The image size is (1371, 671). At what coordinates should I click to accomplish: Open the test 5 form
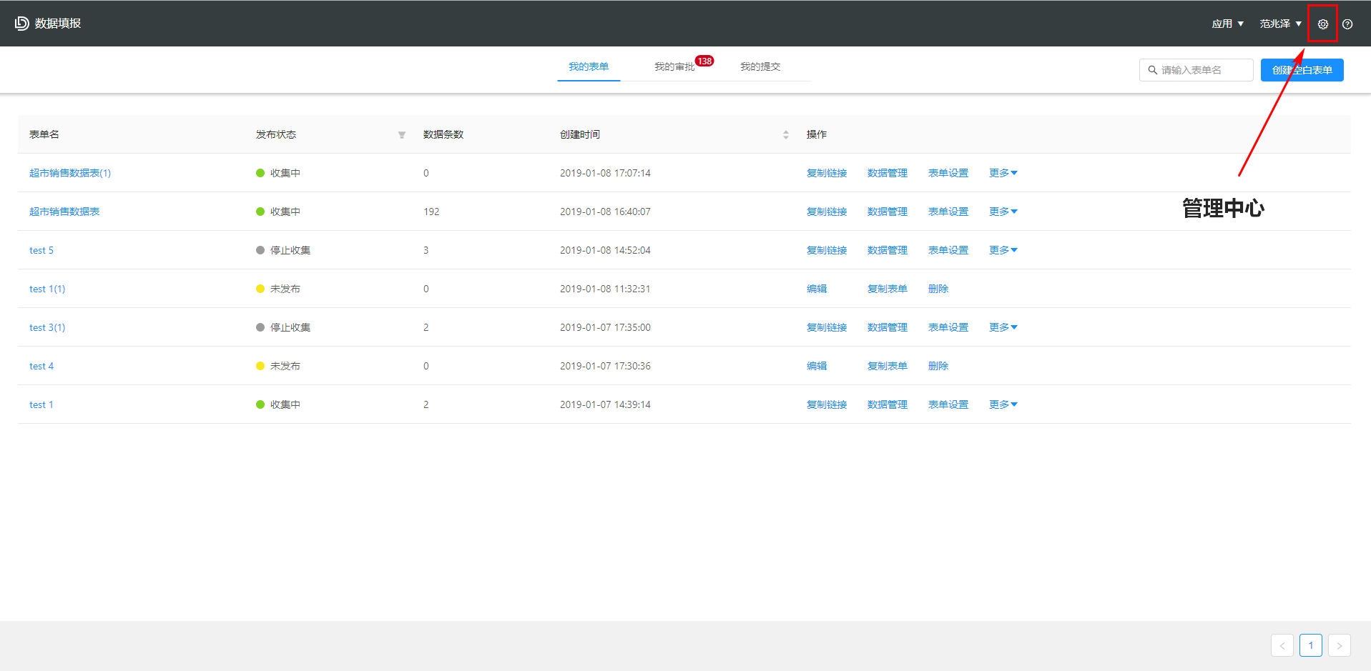pos(41,250)
